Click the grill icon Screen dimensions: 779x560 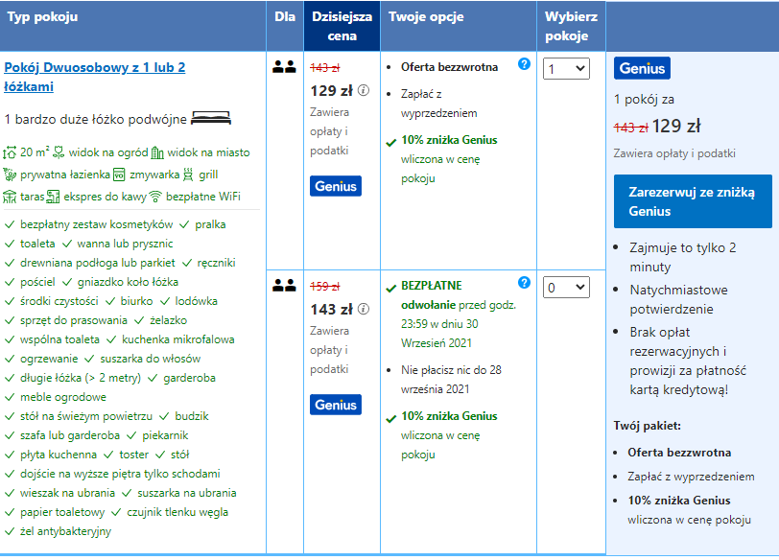pos(188,175)
